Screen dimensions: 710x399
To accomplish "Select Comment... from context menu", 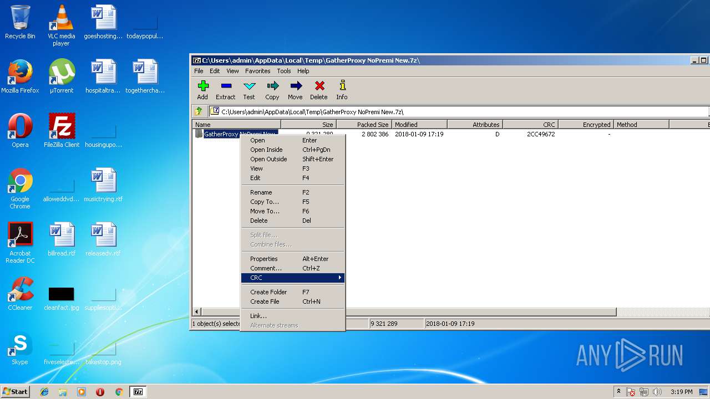I will click(293, 268).
